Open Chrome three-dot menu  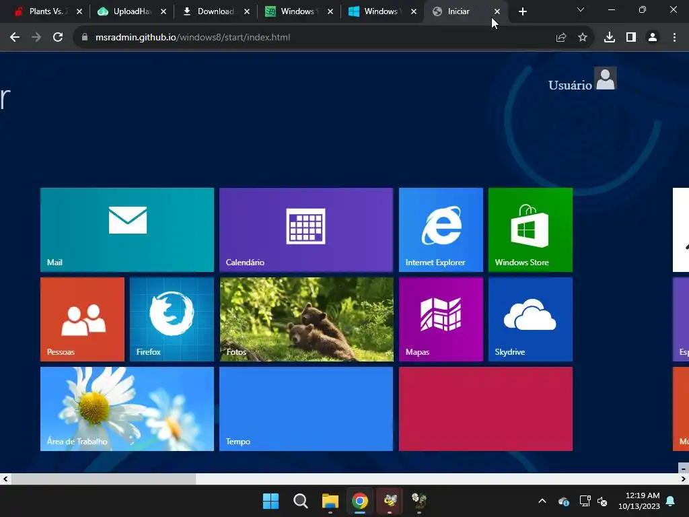tap(674, 38)
